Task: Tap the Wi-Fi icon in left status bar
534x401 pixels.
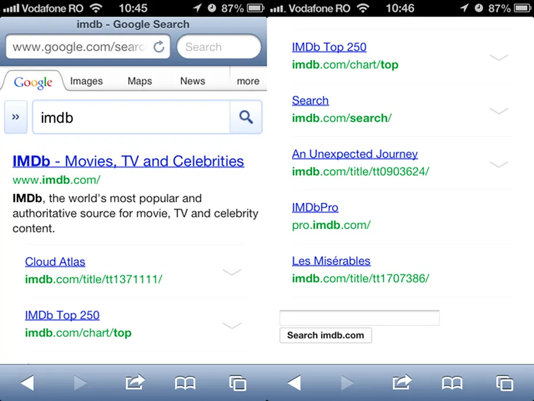Action: click(x=96, y=8)
